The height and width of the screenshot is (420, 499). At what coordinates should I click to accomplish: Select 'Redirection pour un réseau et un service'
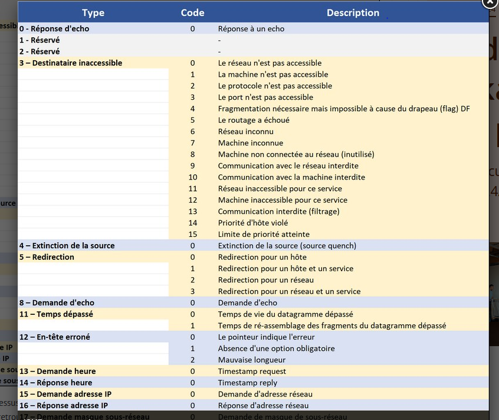click(289, 291)
